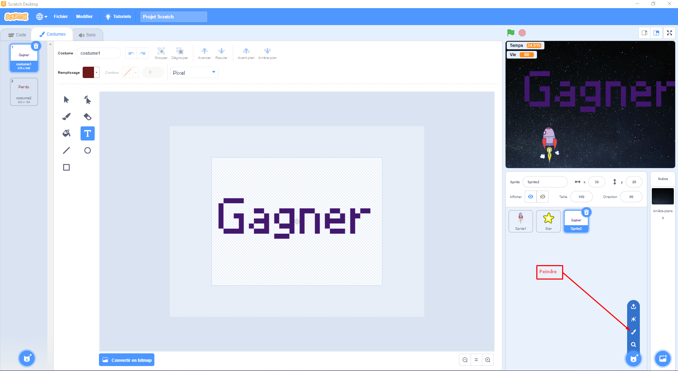The height and width of the screenshot is (371, 678).
Task: Open the Fichier menu
Action: 61,17
